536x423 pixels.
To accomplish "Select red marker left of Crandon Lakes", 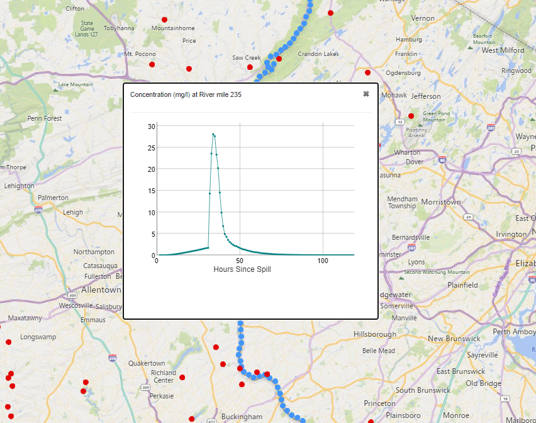I will tap(279, 59).
